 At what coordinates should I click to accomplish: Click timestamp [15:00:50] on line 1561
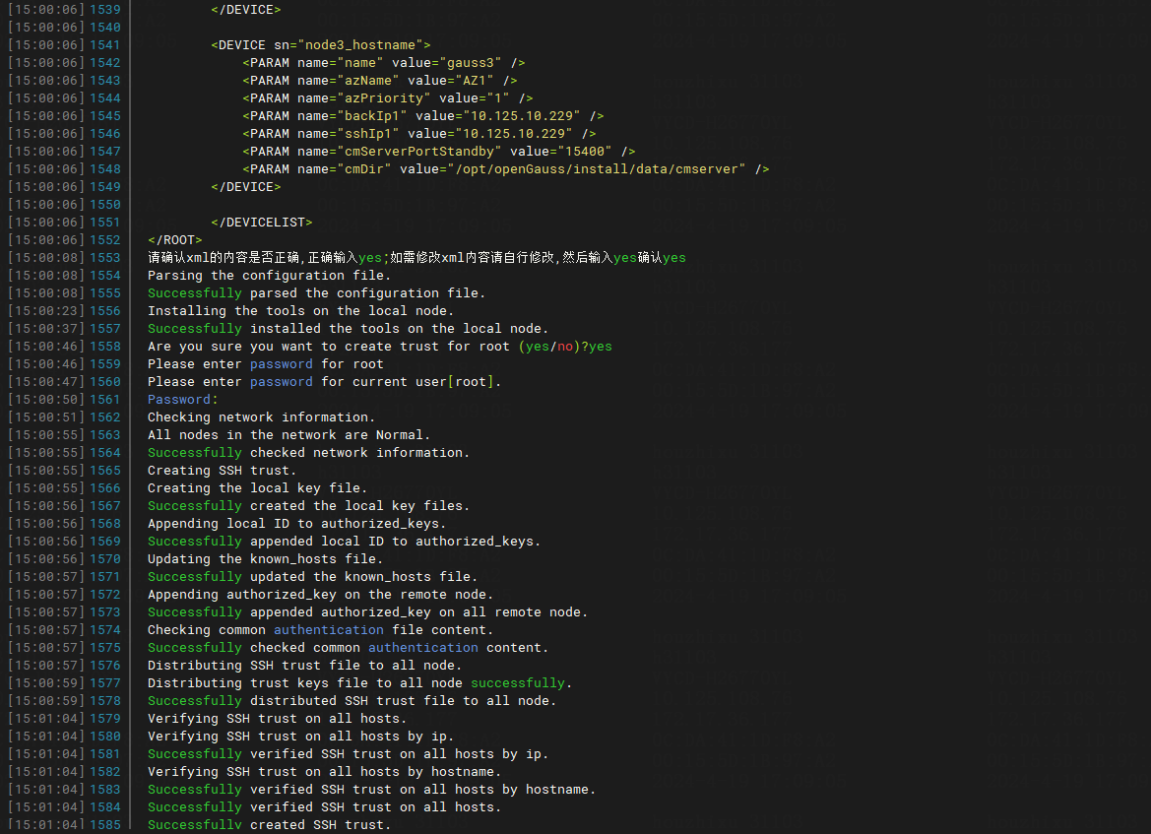coord(46,399)
